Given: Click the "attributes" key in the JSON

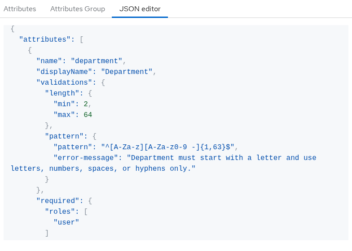Looking at the screenshot, I should pyautogui.click(x=45, y=39).
